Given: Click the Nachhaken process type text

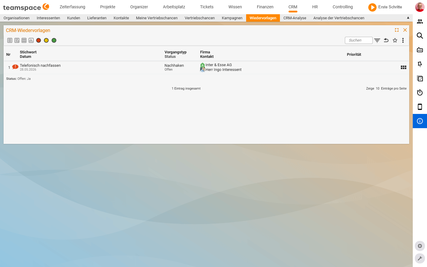Looking at the screenshot, I should [x=174, y=65].
